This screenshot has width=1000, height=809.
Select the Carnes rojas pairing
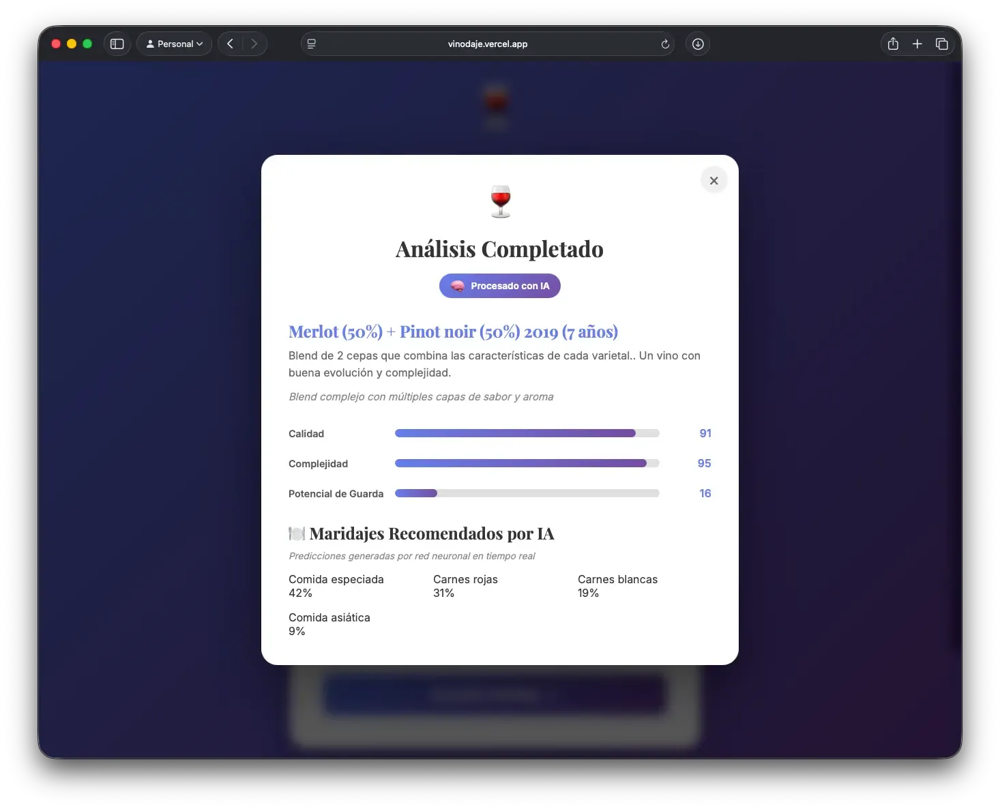click(x=465, y=586)
